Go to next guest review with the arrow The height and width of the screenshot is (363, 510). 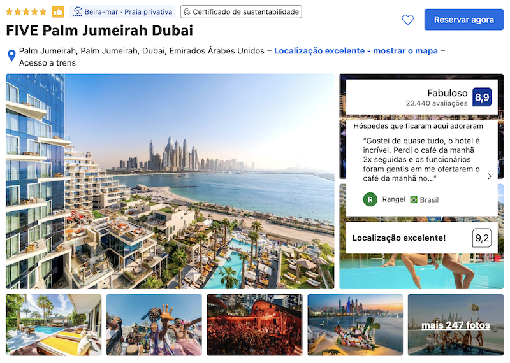click(490, 176)
